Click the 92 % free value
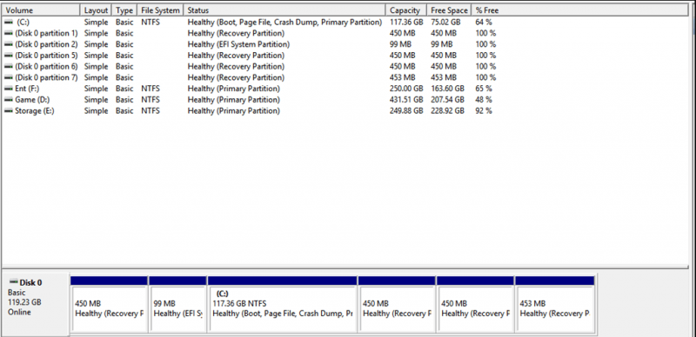696x337 pixels. 484,111
